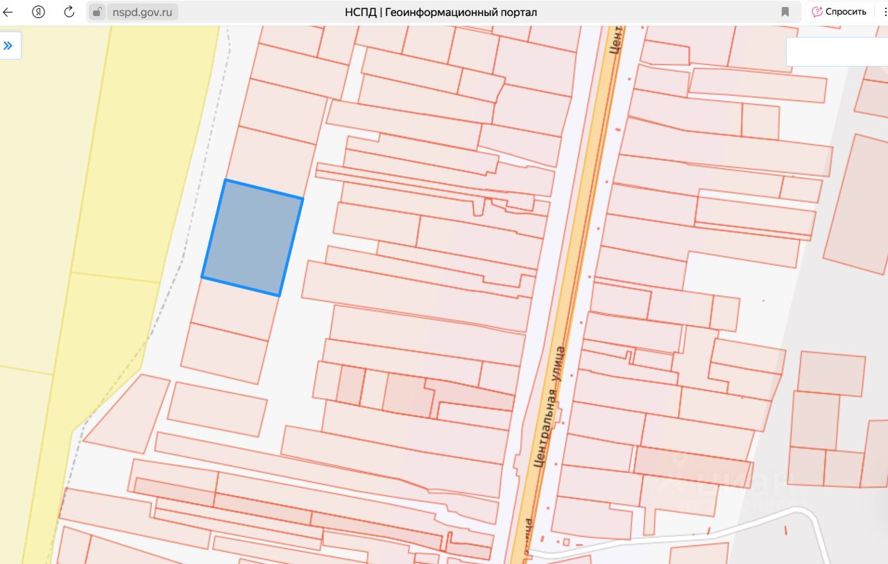Click the white search box on the map
This screenshot has width=888, height=564.
(x=837, y=51)
